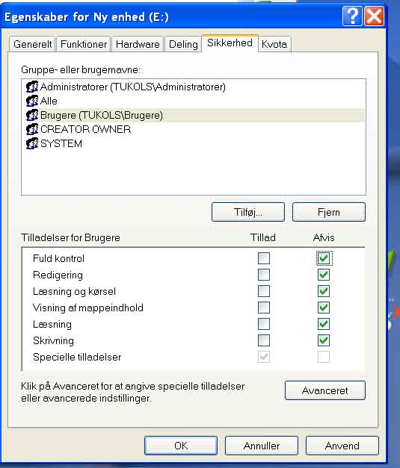Open the Deling tab

183,44
